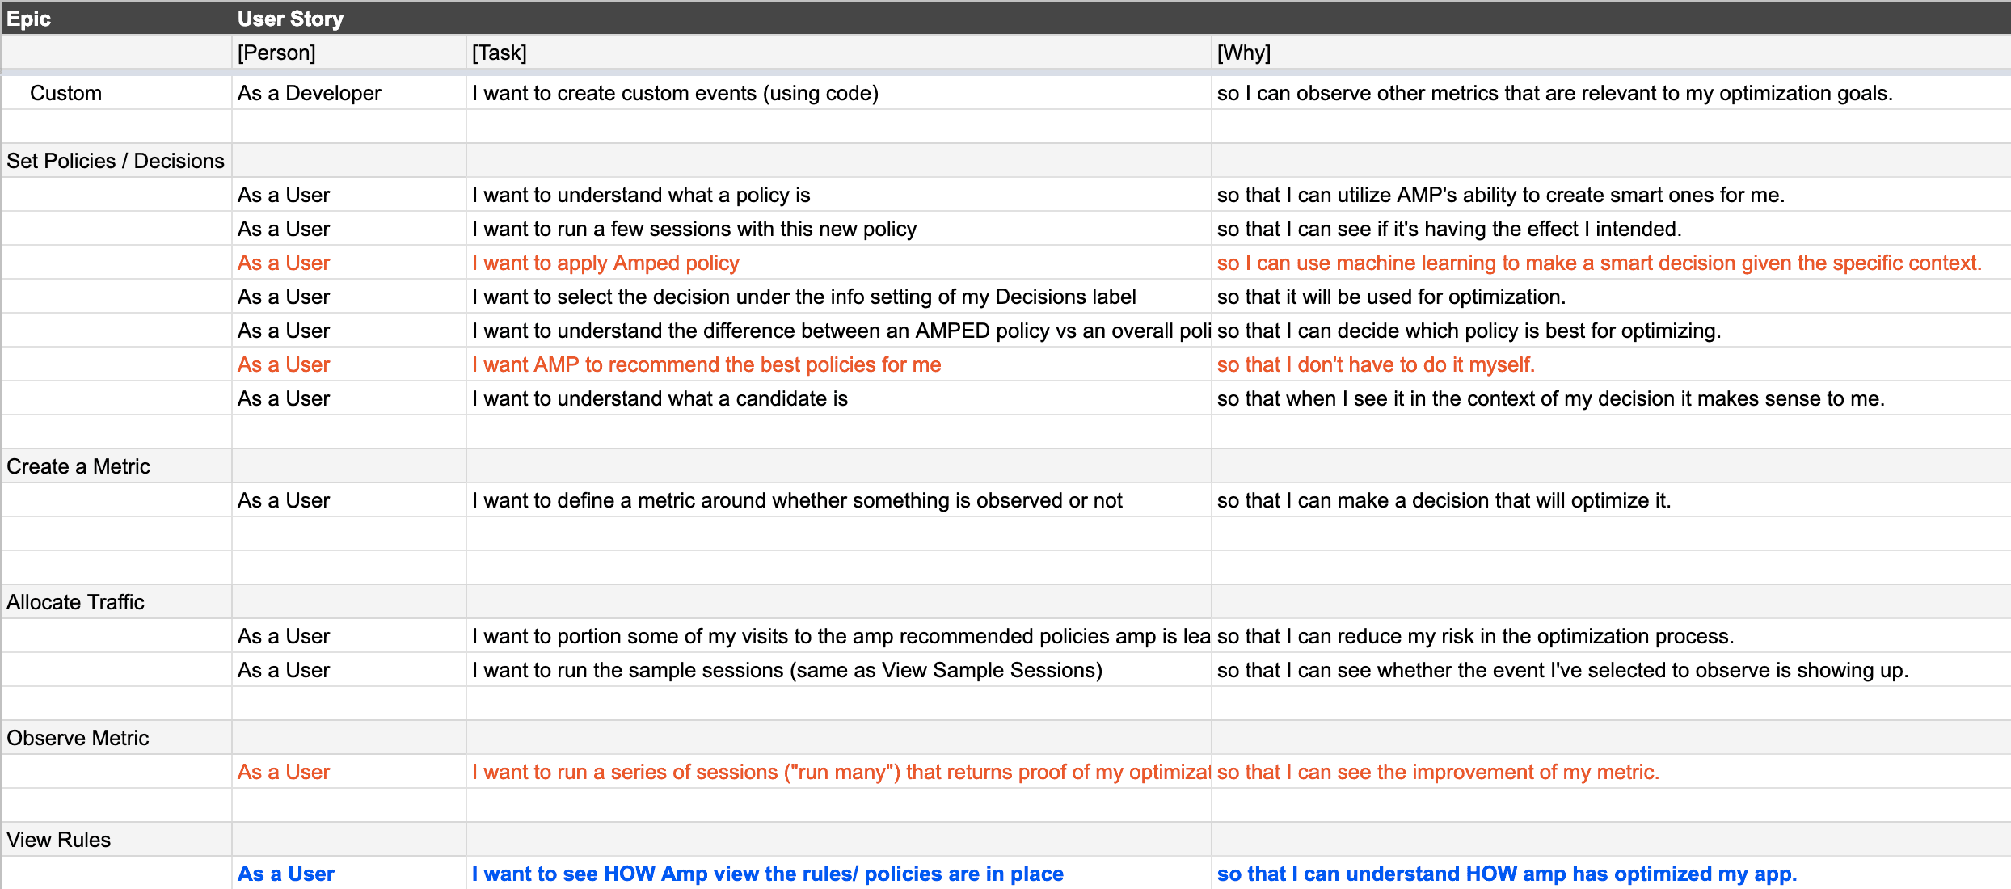Click the [Task] column subheader

pos(838,53)
